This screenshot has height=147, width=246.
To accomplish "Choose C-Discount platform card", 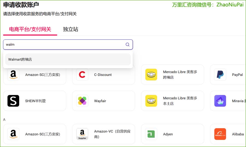I will pos(104,74).
